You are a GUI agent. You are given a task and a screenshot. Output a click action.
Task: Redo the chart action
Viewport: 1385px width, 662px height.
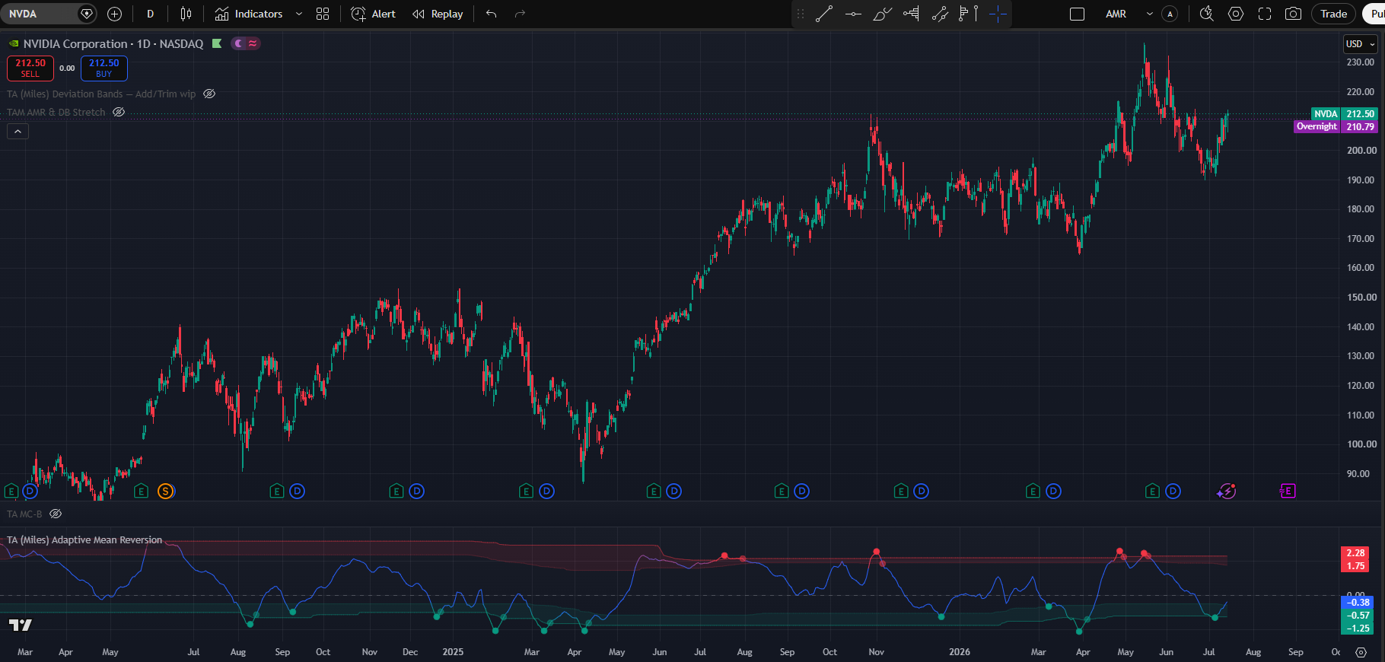coord(521,14)
